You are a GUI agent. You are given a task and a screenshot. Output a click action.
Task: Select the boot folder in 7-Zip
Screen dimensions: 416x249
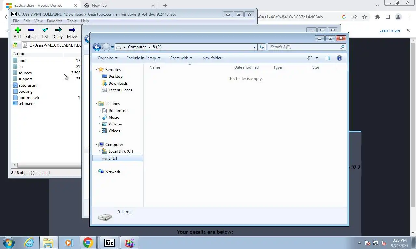point(22,60)
